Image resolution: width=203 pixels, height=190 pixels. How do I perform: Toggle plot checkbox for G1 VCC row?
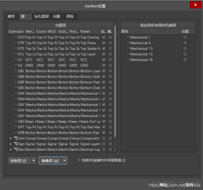click(x=104, y=60)
